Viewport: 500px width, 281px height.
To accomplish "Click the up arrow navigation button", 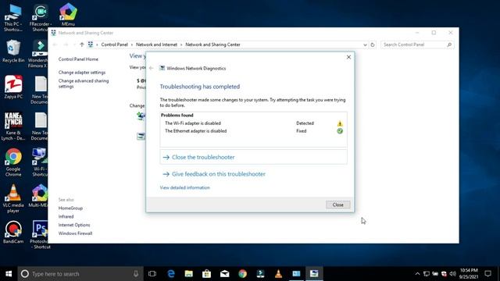I will pos(82,44).
